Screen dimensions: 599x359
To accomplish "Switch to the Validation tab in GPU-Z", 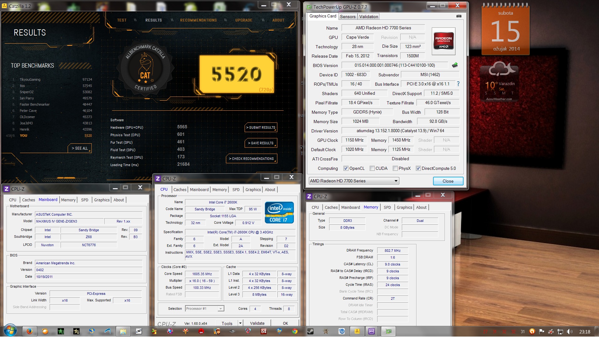I will (368, 17).
